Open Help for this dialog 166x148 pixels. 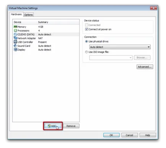click(148, 135)
